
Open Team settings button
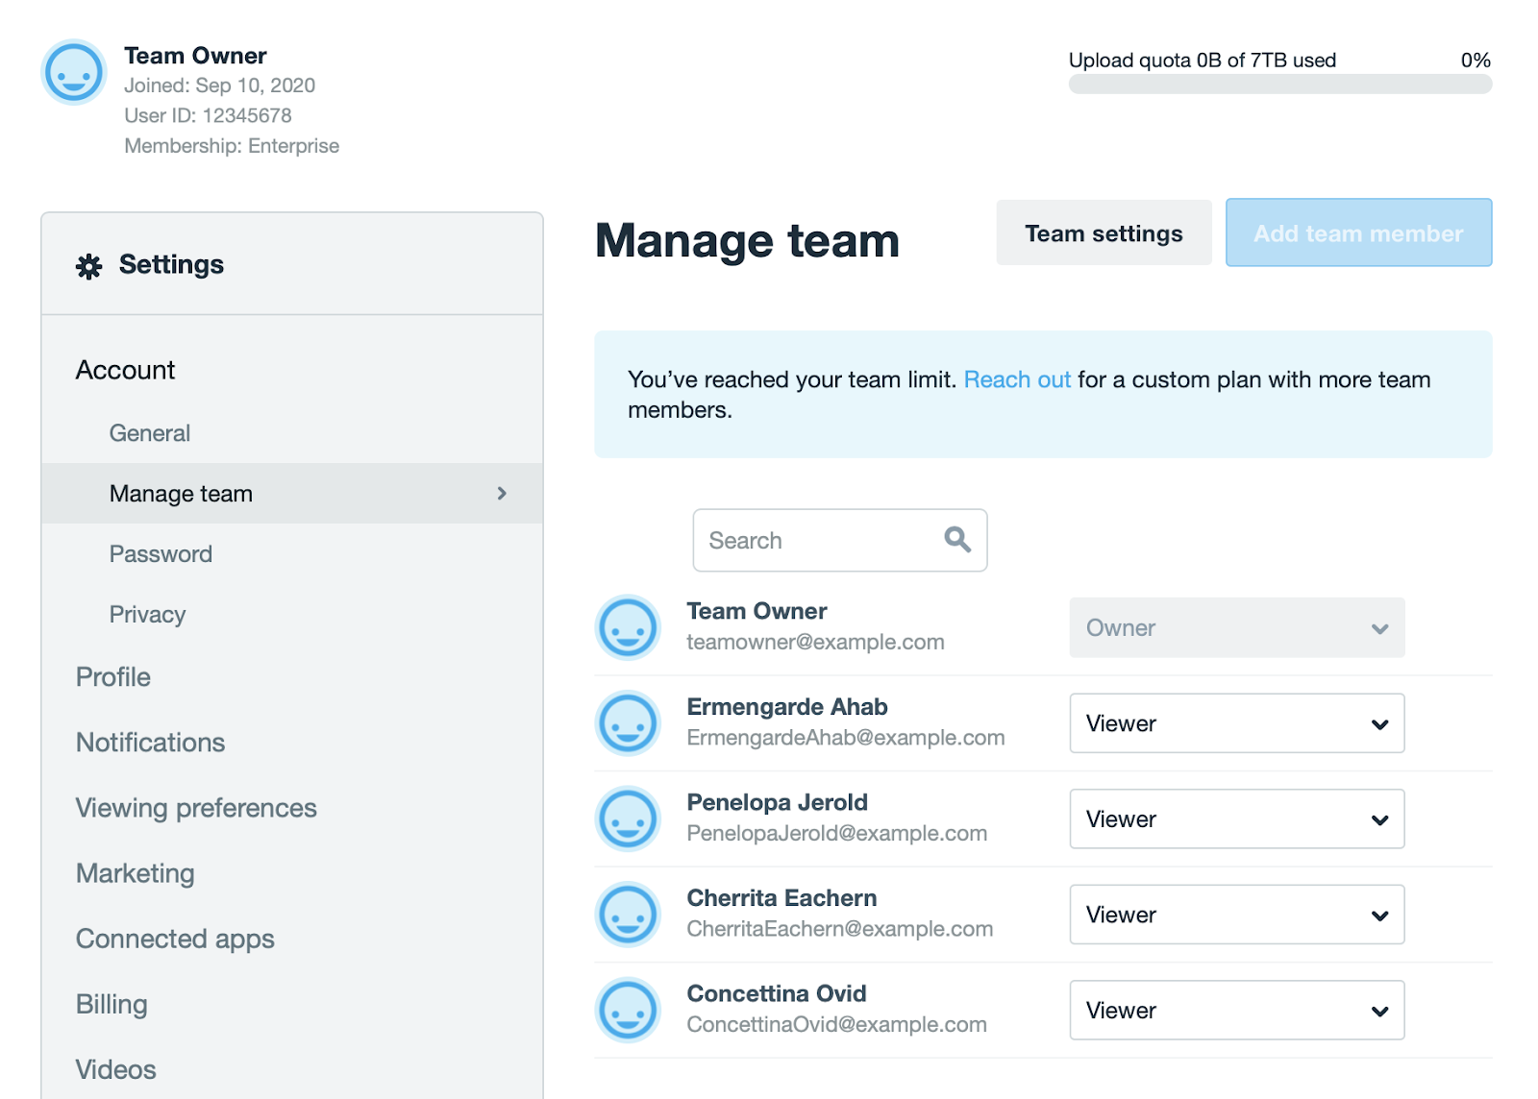(x=1104, y=233)
